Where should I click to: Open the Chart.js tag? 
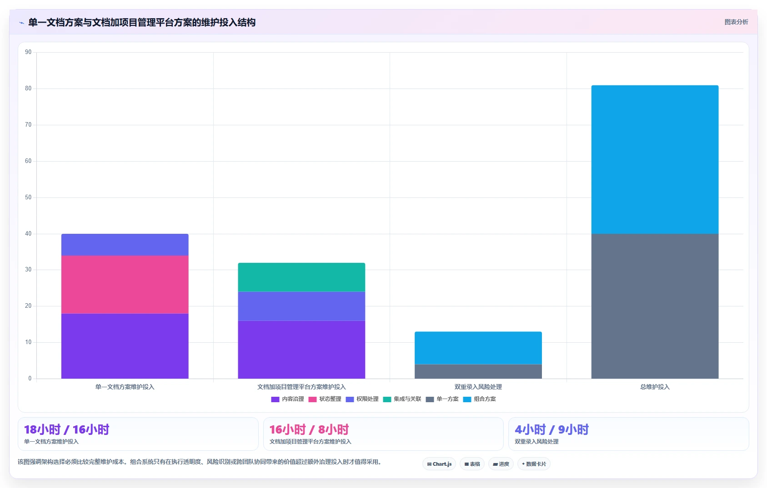coord(439,464)
